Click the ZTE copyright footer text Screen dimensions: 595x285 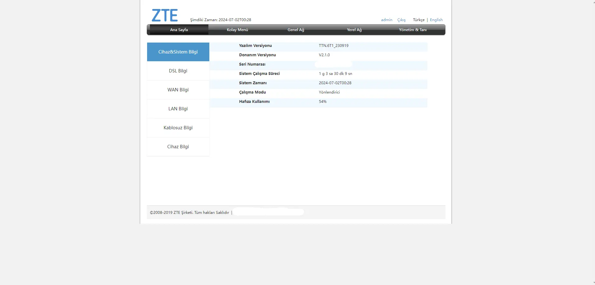click(189, 213)
